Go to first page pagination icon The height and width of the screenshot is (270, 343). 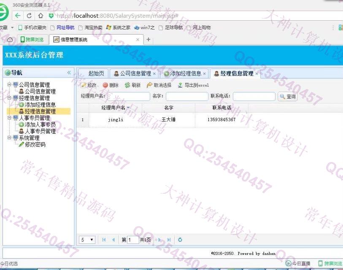[x=104, y=240]
